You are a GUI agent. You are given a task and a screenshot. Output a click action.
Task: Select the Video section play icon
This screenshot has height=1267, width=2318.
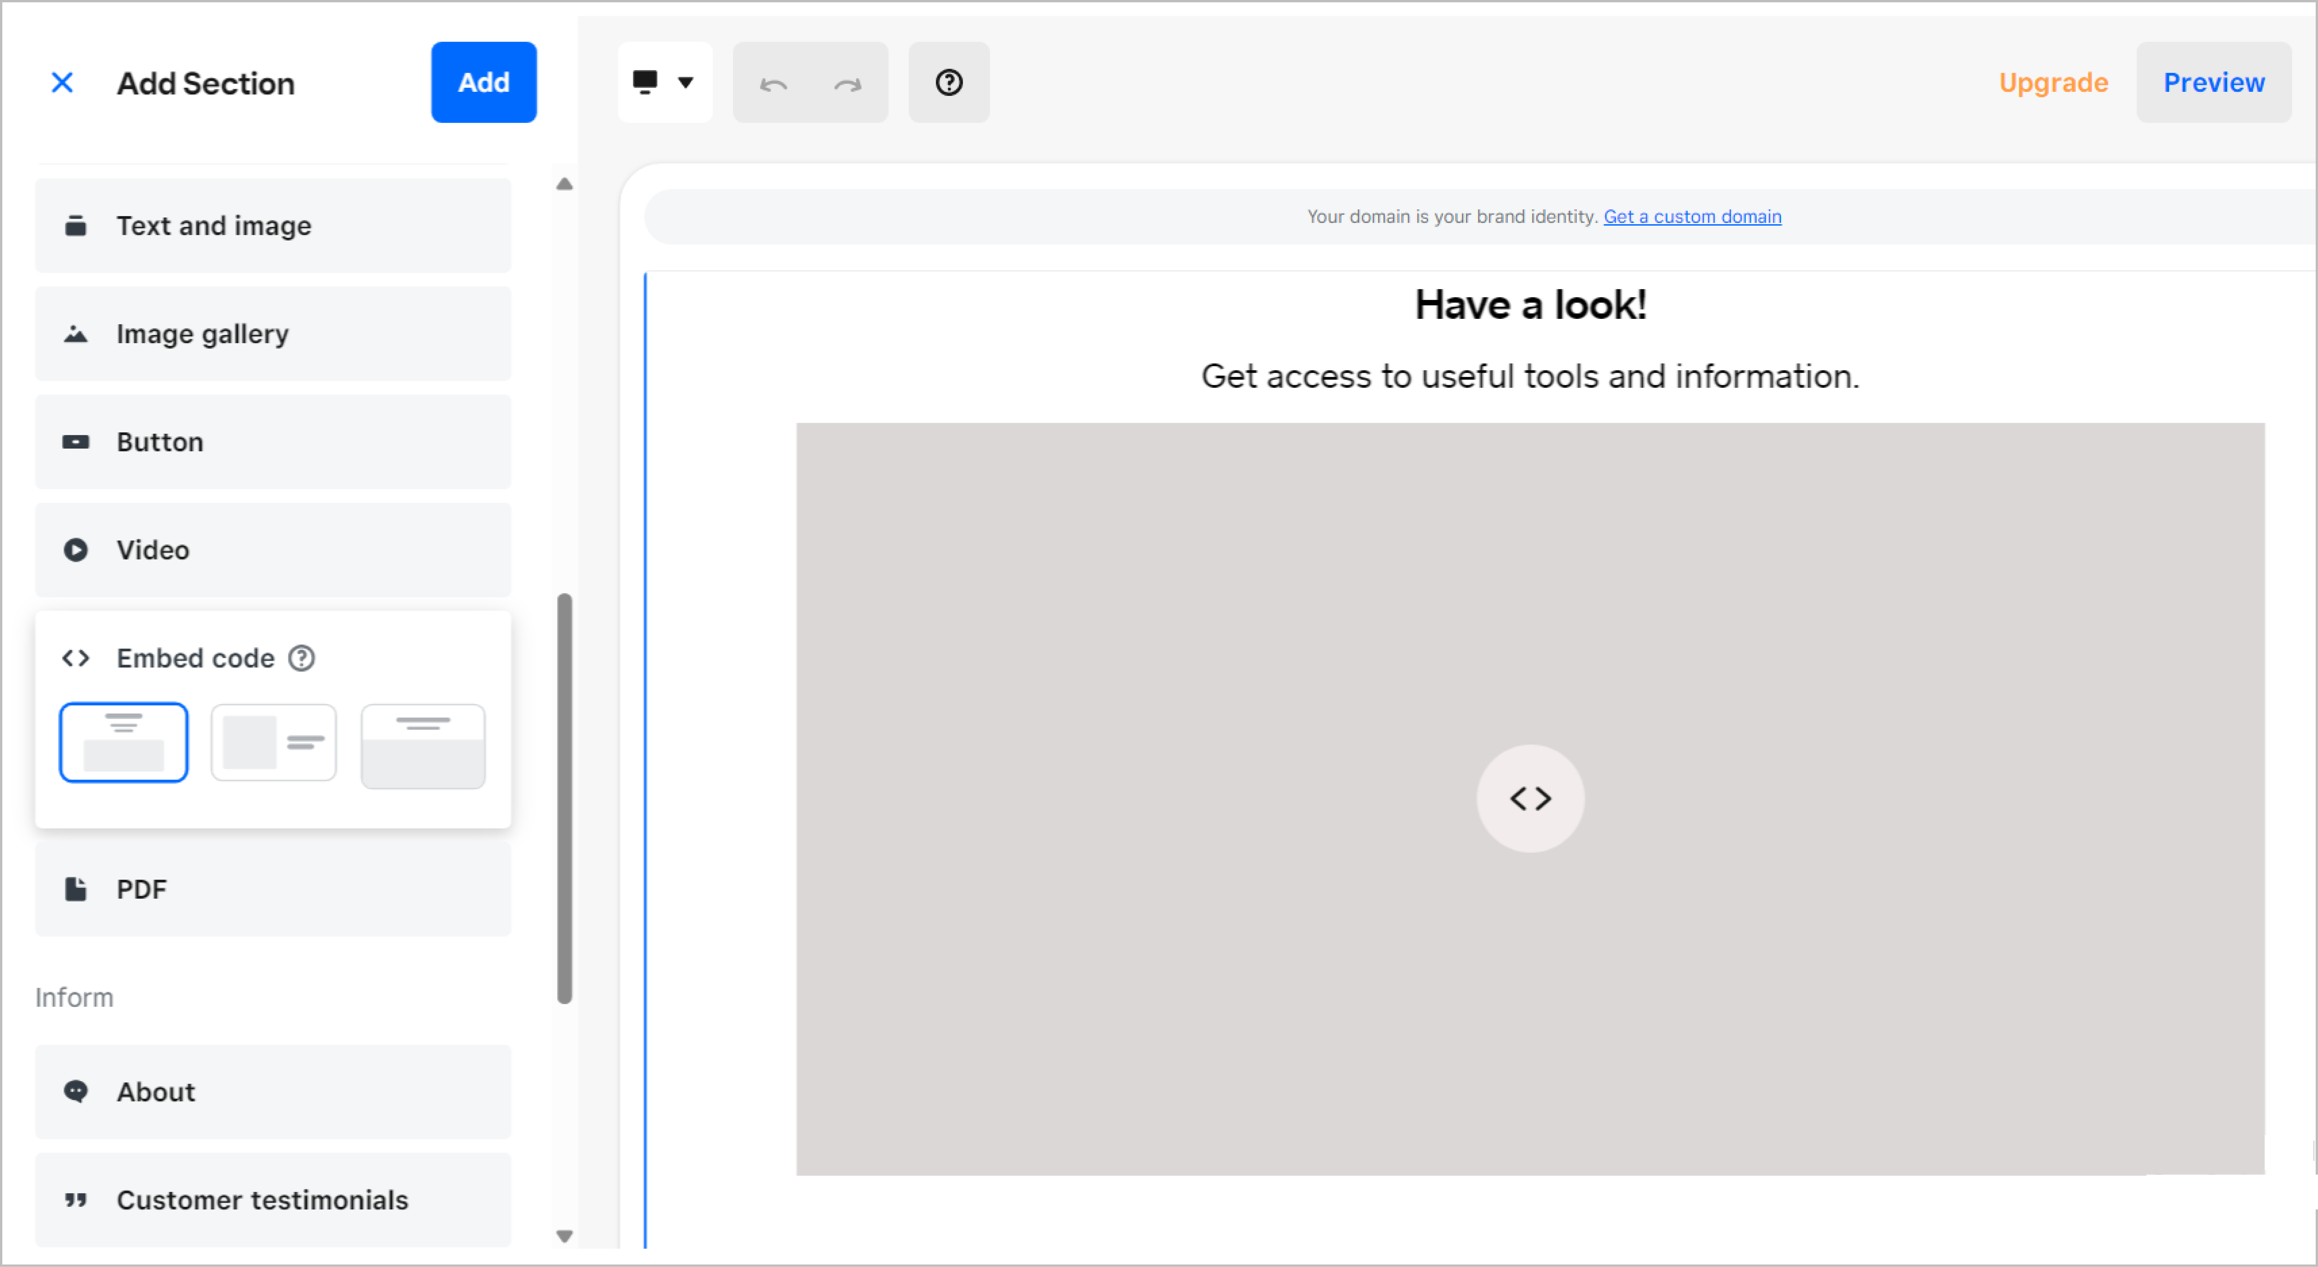pyautogui.click(x=76, y=549)
